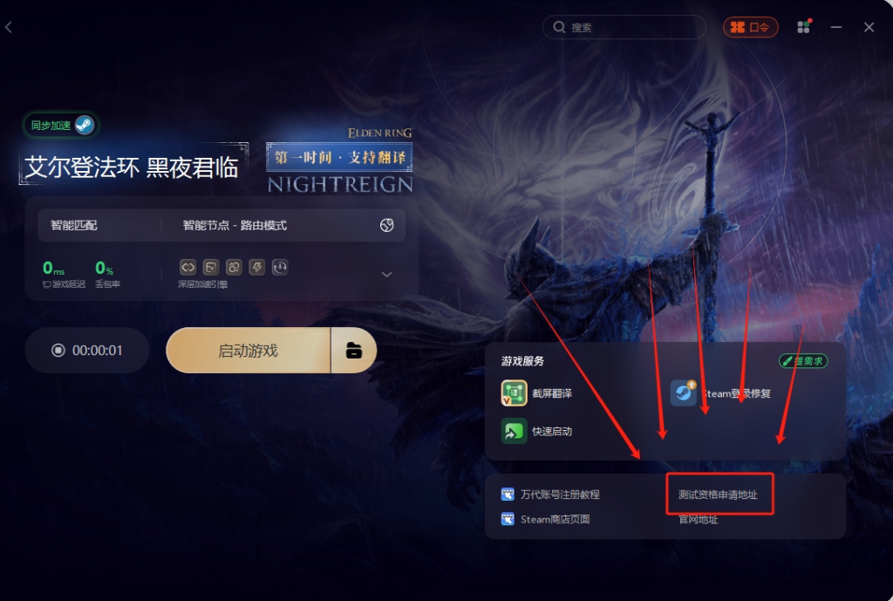Click the 启动游戏 launch button
893x601 pixels.
[x=249, y=351]
